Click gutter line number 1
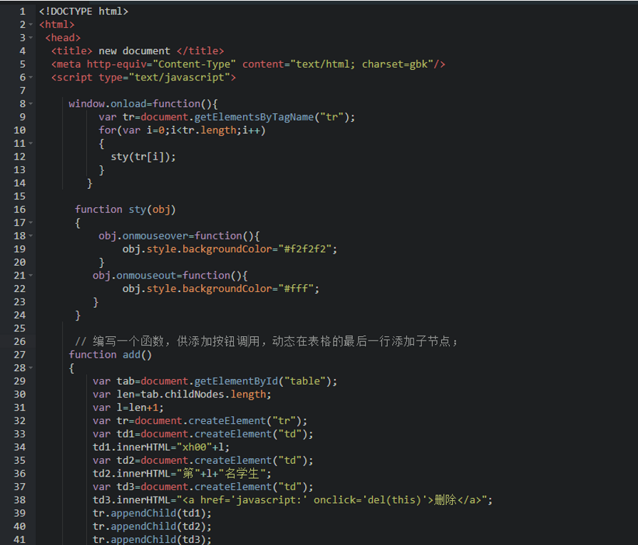The image size is (638, 545). 22,11
